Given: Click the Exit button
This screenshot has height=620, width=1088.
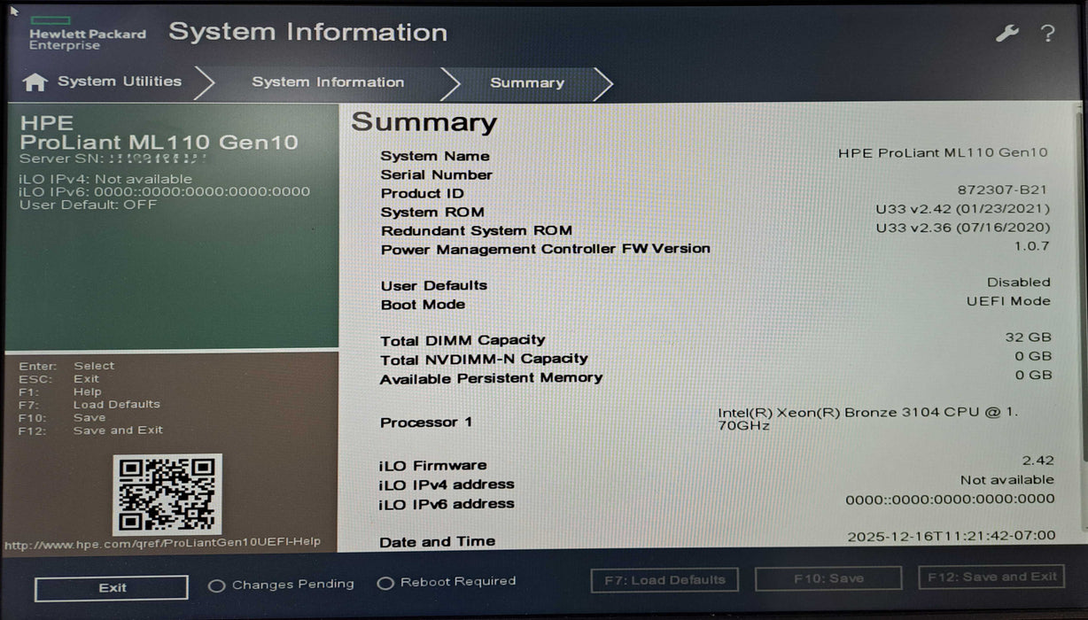Looking at the screenshot, I should tap(112, 588).
